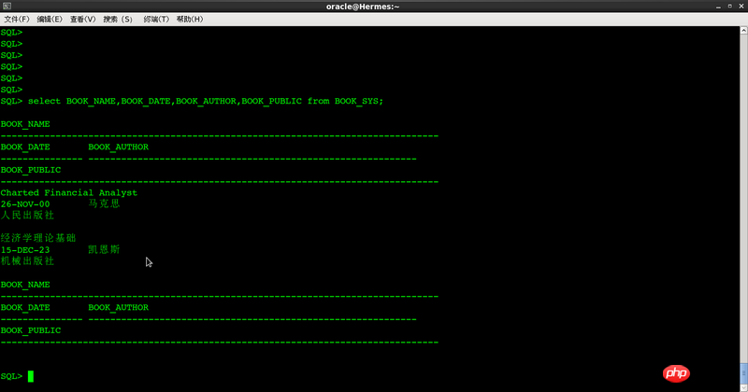This screenshot has width=748, height=392.
Task: Click the publisher 机械出版社
Action: pyautogui.click(x=27, y=261)
